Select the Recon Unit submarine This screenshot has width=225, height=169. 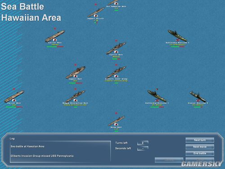point(116,121)
